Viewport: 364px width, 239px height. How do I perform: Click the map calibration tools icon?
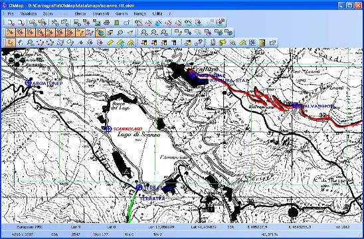pyautogui.click(x=55, y=23)
